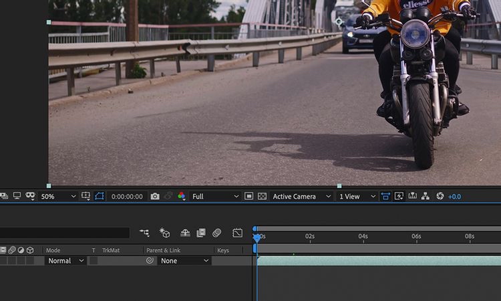
Task: Open the Full resolution dropdown
Action: coord(215,197)
